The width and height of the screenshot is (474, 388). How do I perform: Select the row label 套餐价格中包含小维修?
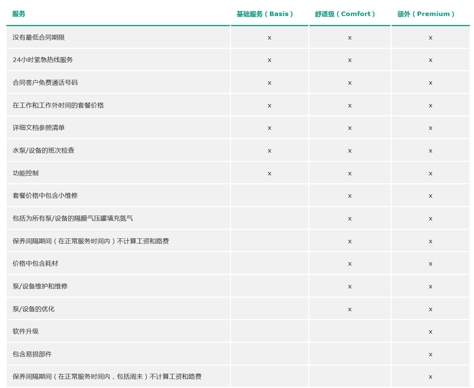pos(45,196)
